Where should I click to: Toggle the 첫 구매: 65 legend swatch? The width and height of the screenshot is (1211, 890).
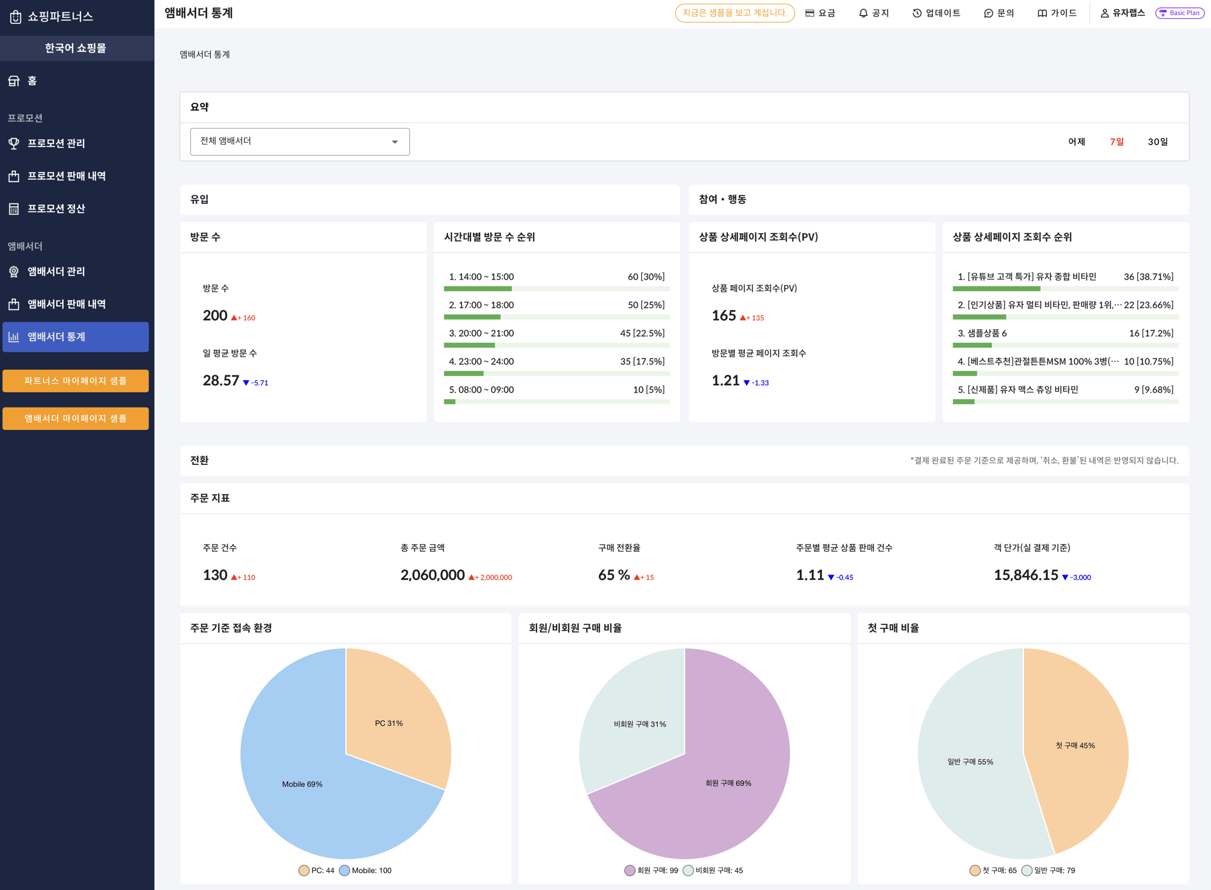(975, 871)
